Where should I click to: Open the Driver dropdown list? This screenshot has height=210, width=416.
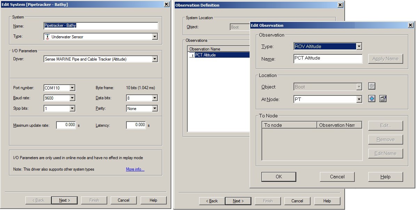click(x=155, y=59)
